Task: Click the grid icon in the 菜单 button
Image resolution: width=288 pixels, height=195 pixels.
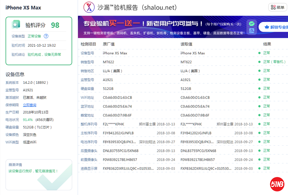Action: (x=273, y=7)
